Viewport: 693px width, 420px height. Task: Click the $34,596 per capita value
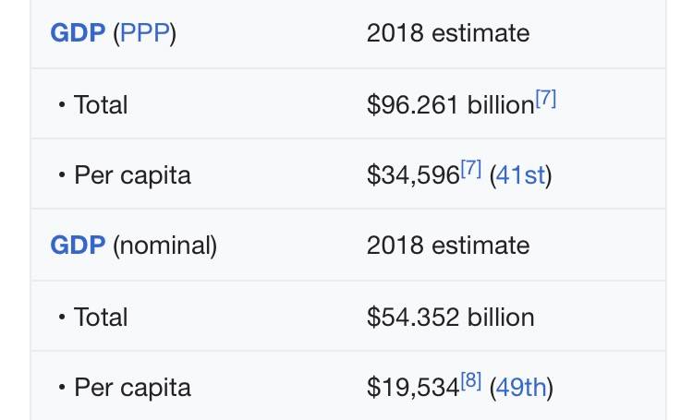pos(412,174)
